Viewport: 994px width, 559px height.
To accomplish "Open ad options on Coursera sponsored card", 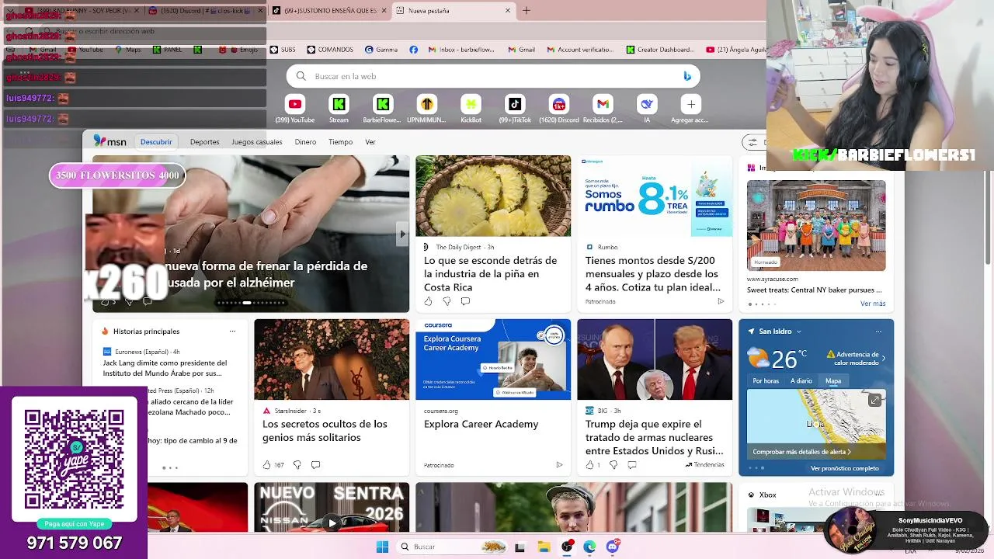I will coord(559,465).
